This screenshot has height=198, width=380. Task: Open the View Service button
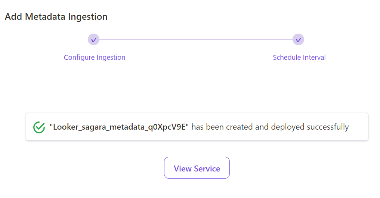pyautogui.click(x=197, y=168)
